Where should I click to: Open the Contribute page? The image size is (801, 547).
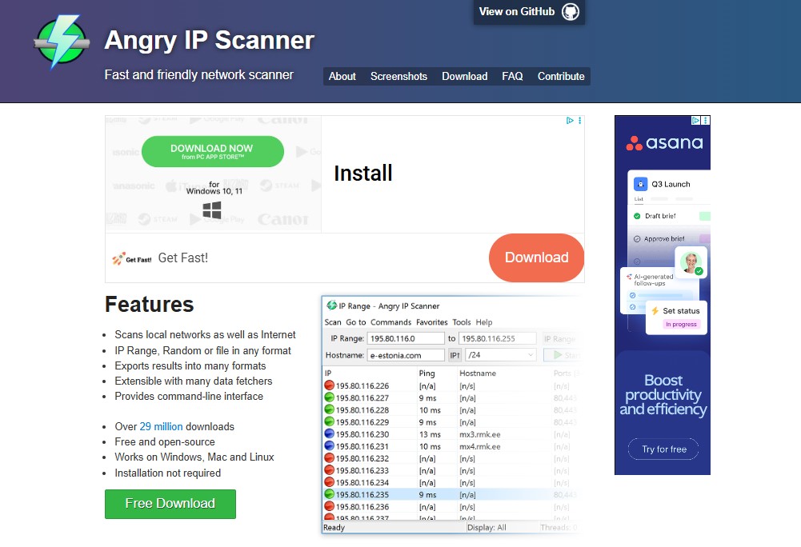(x=560, y=77)
